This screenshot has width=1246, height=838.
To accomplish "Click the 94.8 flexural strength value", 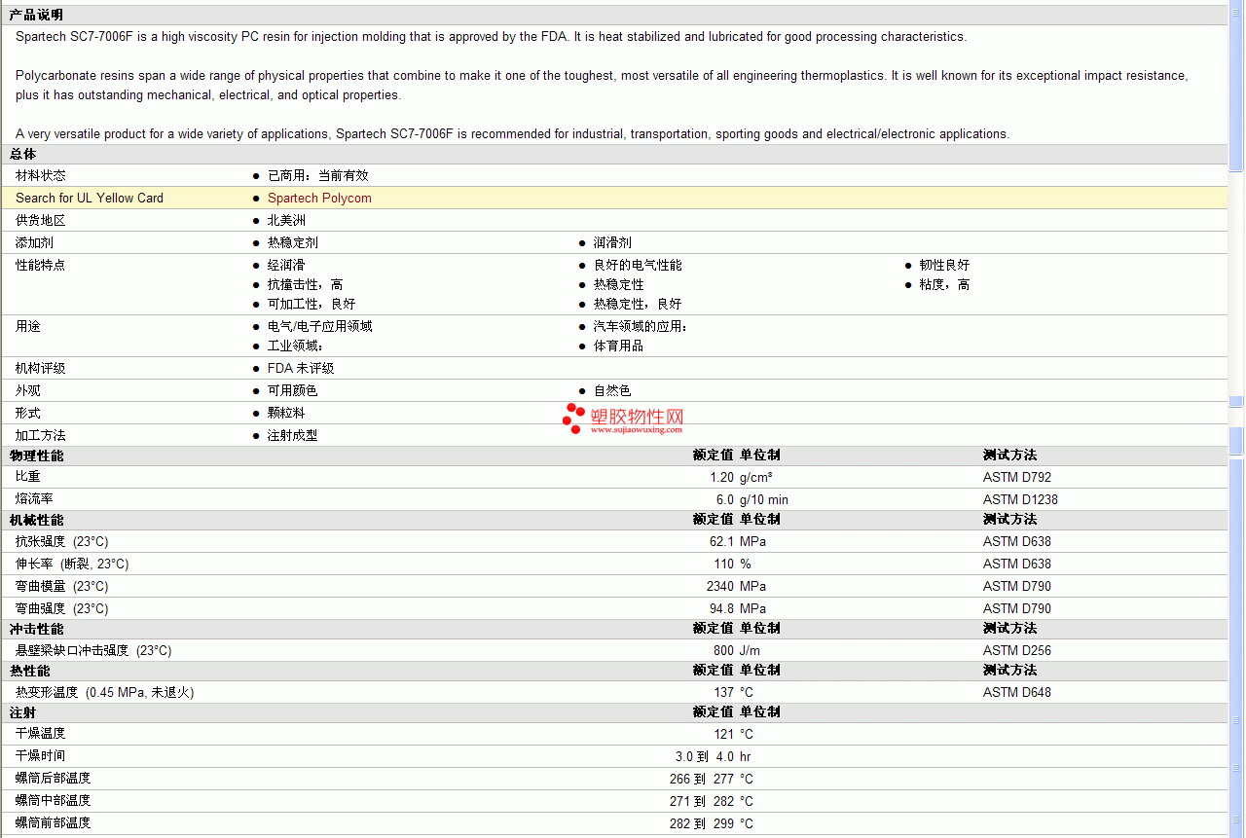I will tap(721, 608).
